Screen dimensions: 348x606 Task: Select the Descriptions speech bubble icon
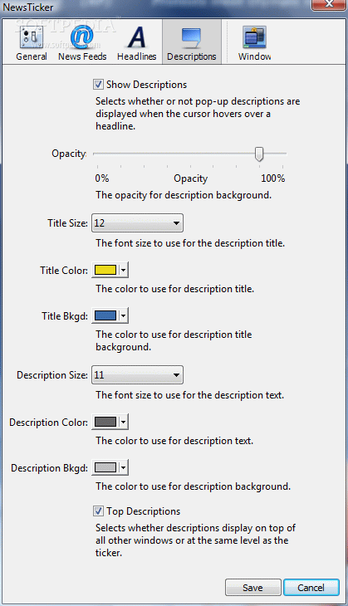click(191, 37)
